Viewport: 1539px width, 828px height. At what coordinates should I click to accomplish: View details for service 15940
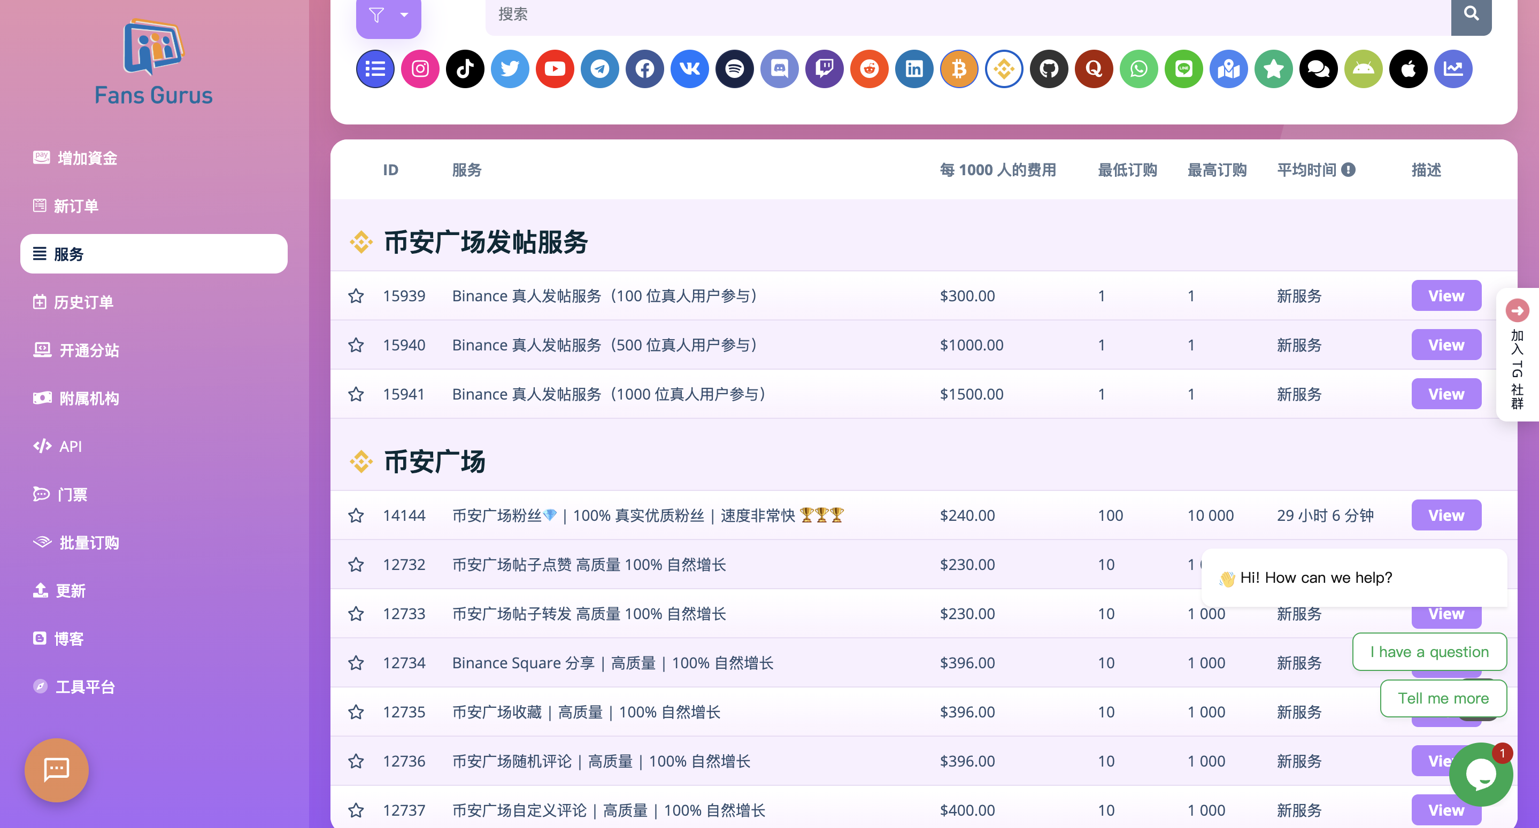[1446, 345]
